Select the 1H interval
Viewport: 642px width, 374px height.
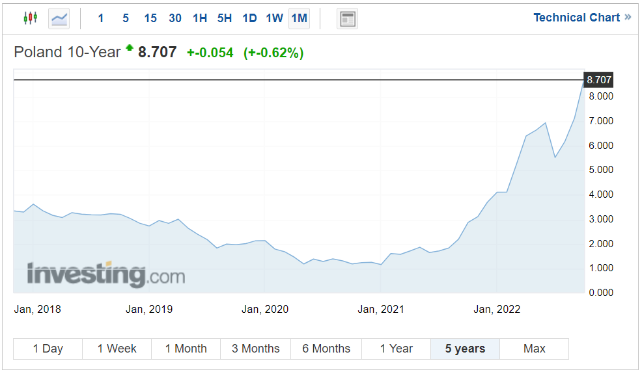[200, 18]
